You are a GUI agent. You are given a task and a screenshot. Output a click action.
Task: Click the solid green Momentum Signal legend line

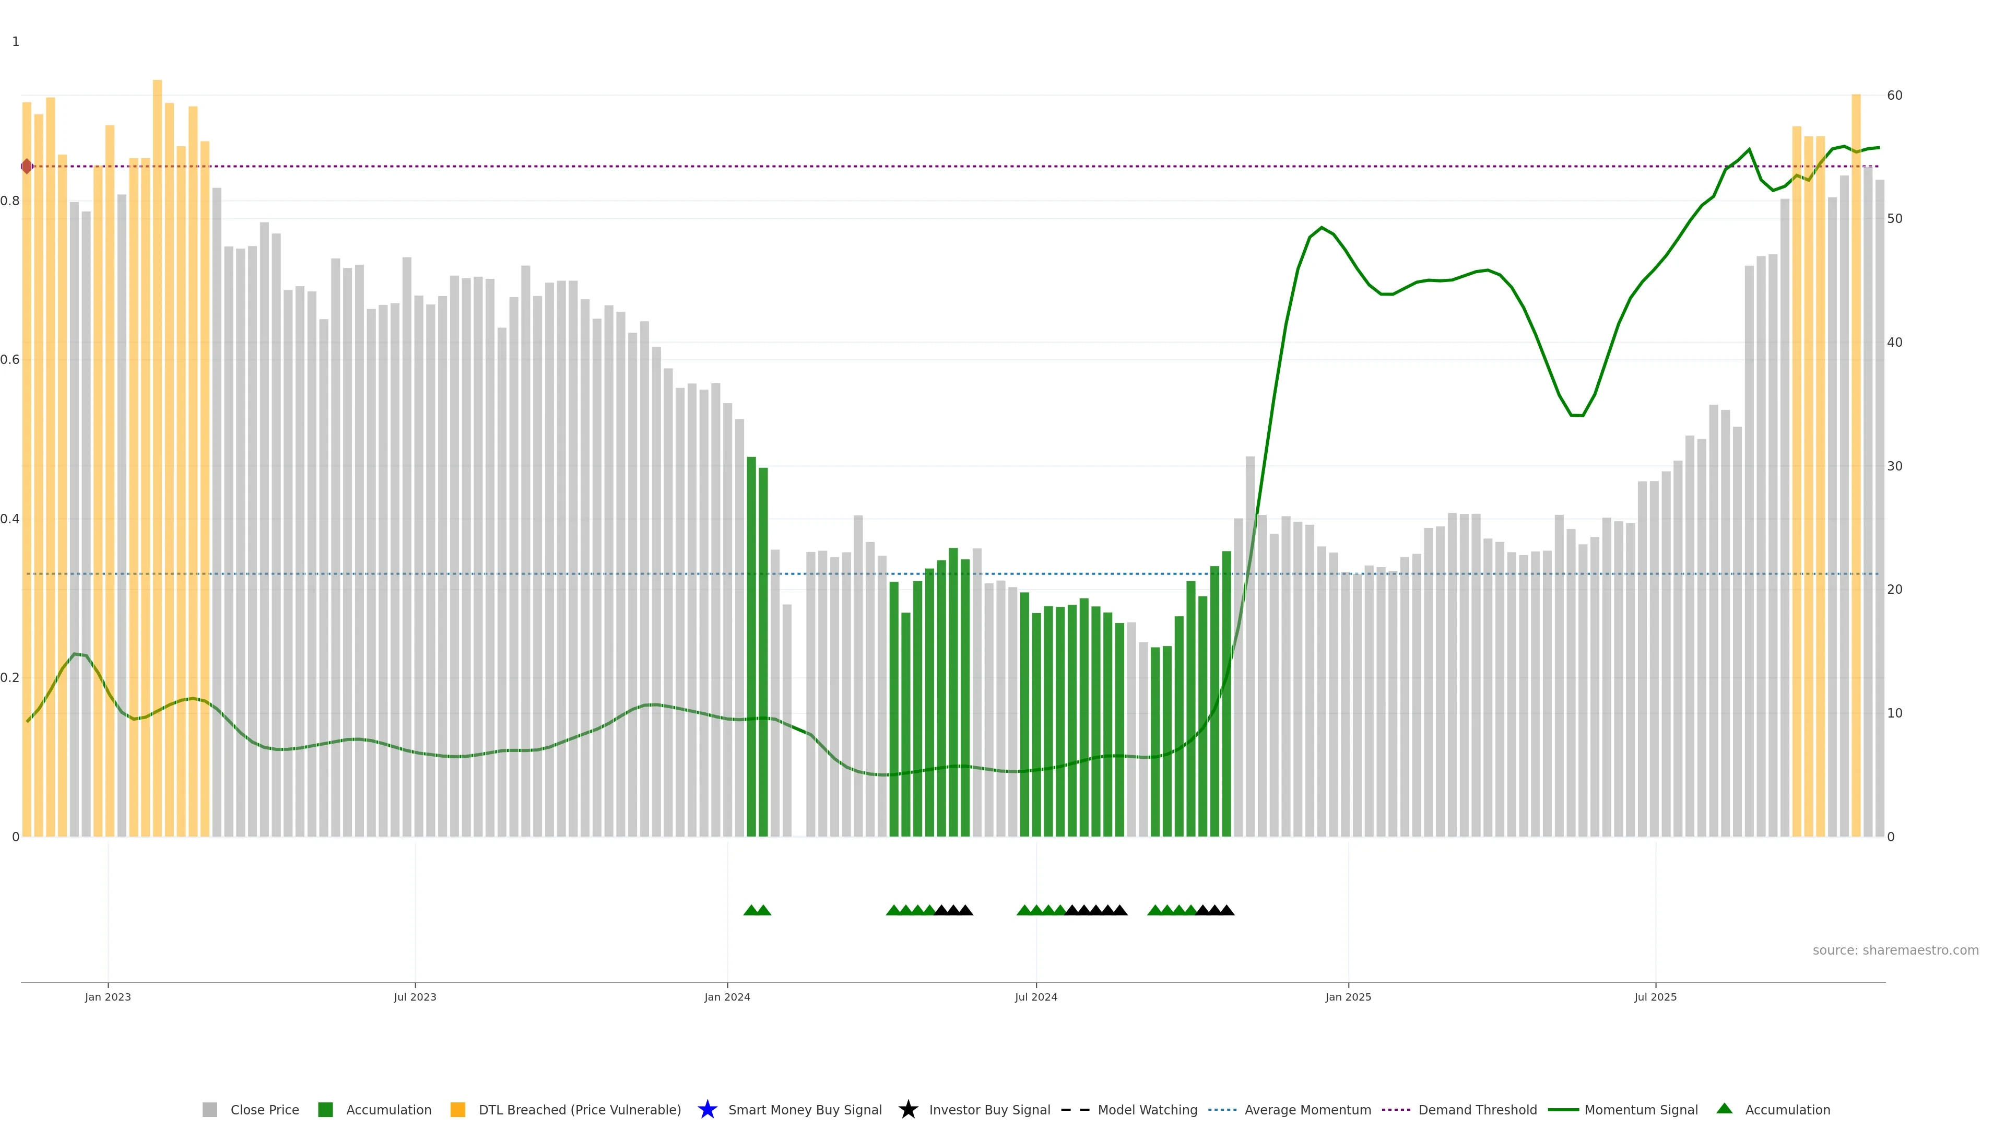[x=1563, y=1109]
